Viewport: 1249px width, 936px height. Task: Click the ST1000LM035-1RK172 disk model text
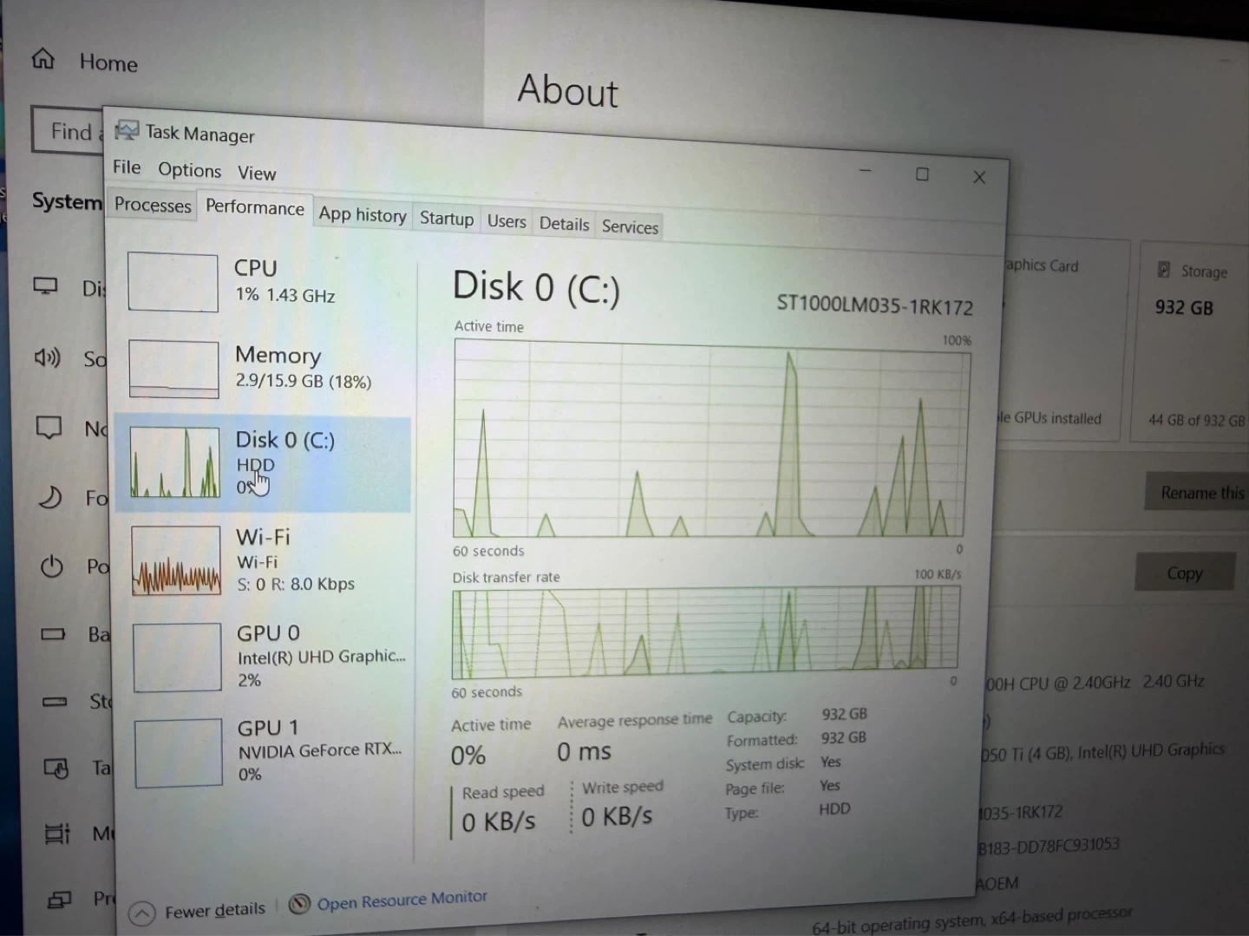tap(874, 305)
